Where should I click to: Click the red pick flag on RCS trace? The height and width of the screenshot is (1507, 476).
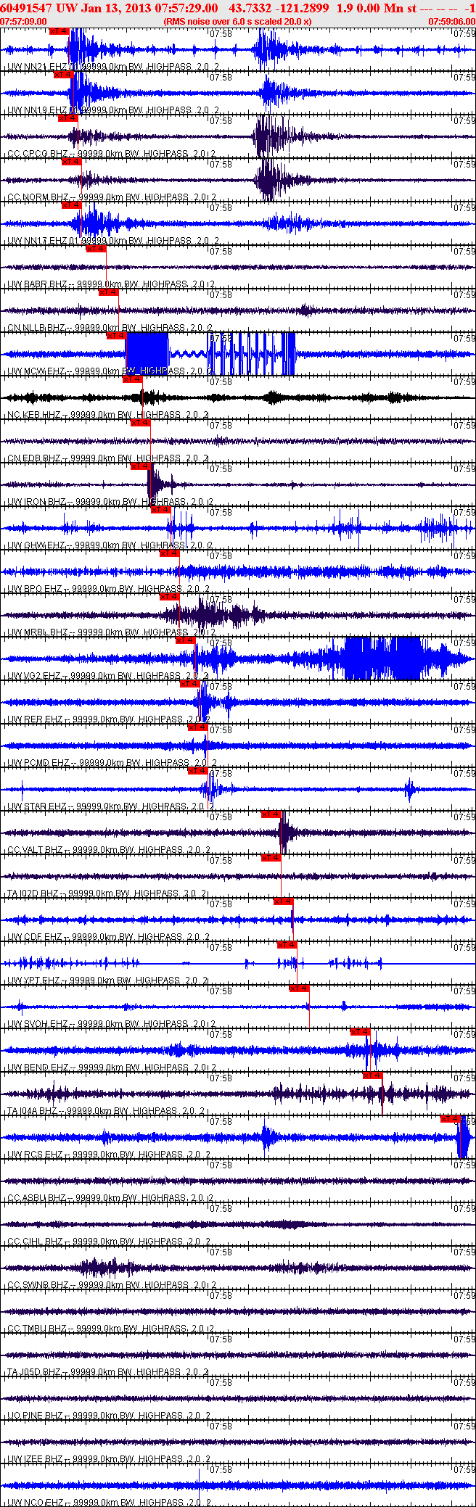pyautogui.click(x=451, y=1119)
